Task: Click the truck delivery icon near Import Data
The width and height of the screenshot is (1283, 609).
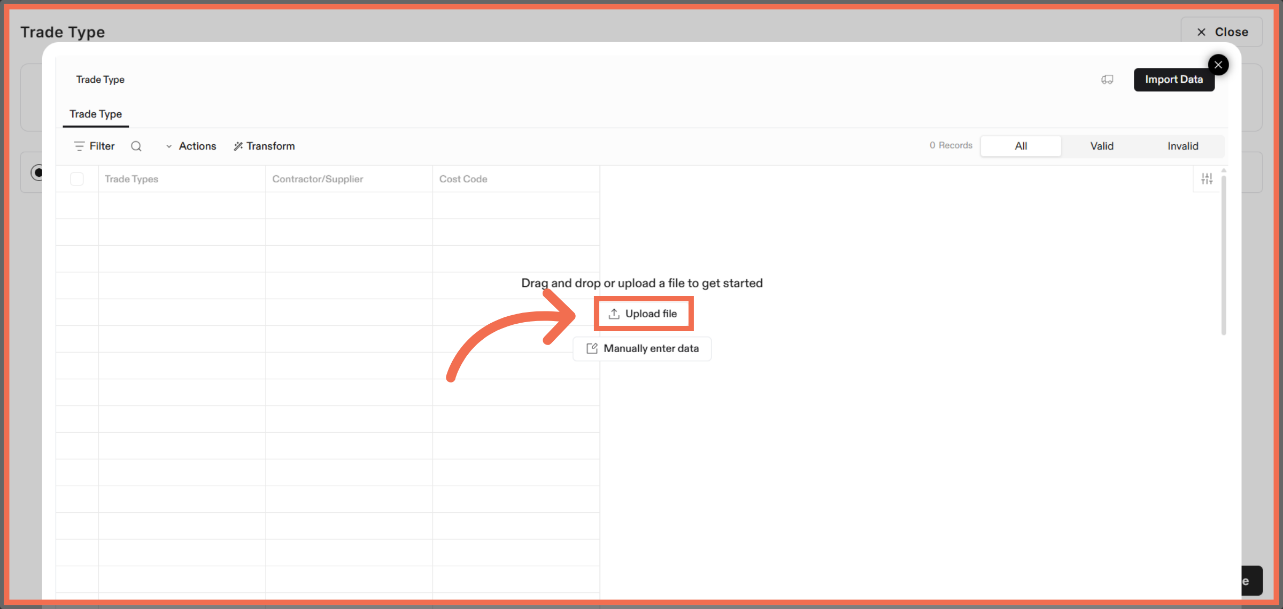Action: 1107,79
